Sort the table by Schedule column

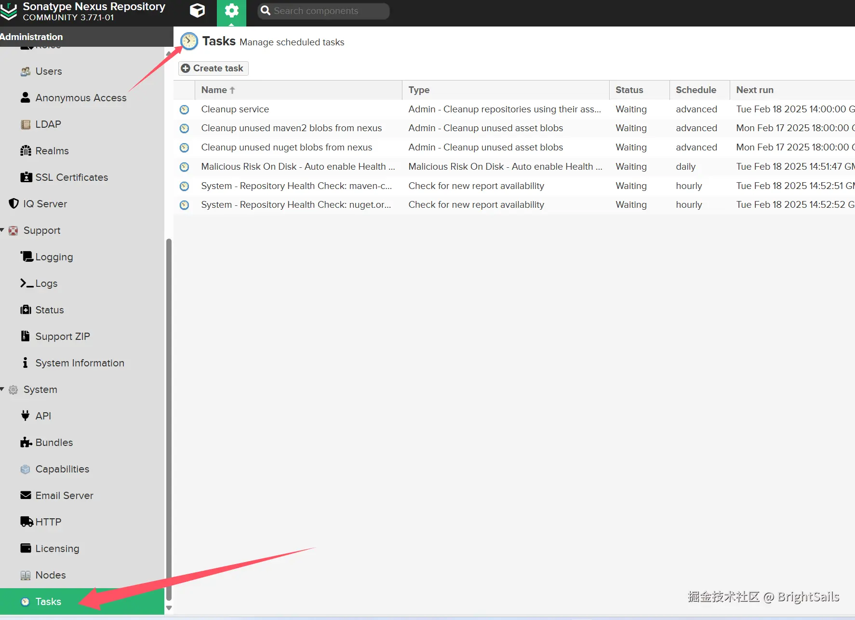(699, 90)
